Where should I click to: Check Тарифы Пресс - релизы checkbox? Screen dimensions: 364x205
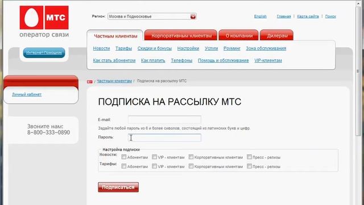tap(249, 166)
